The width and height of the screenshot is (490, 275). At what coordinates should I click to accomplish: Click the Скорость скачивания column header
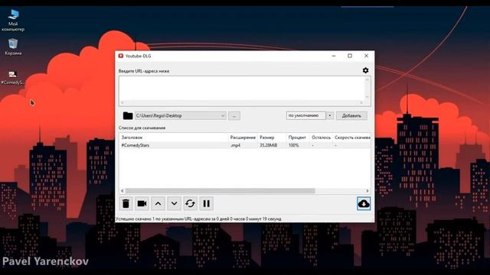point(352,137)
